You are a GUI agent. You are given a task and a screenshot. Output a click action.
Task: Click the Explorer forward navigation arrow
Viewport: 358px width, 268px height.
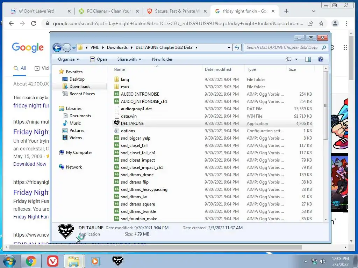(x=67, y=47)
